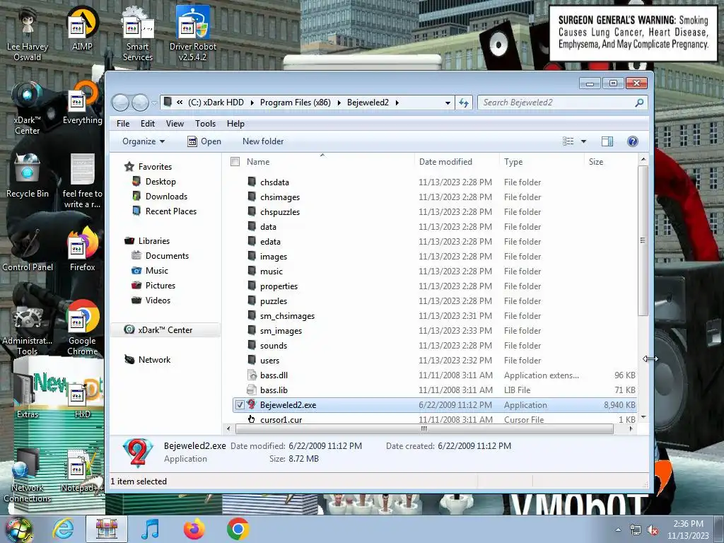Click the Explorer back navigation button
Screen dimensions: 724x543
tap(120, 103)
